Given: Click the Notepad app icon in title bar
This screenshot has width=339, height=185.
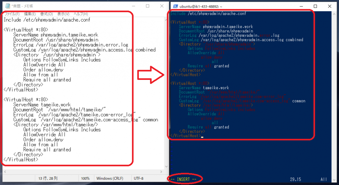Looking at the screenshot, I should click(7, 6).
